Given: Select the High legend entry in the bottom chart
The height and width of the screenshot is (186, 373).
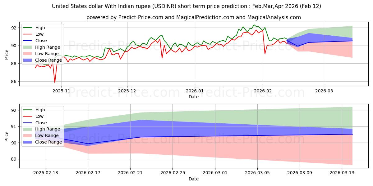Looking at the screenshot, I should (x=40, y=110).
